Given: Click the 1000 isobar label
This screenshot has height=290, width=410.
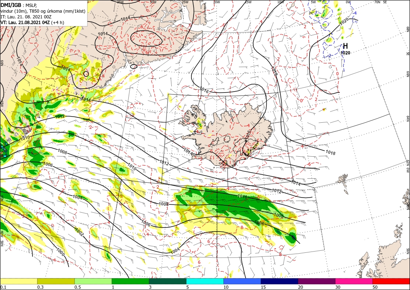Looking at the screenshot, I should 60,252.
